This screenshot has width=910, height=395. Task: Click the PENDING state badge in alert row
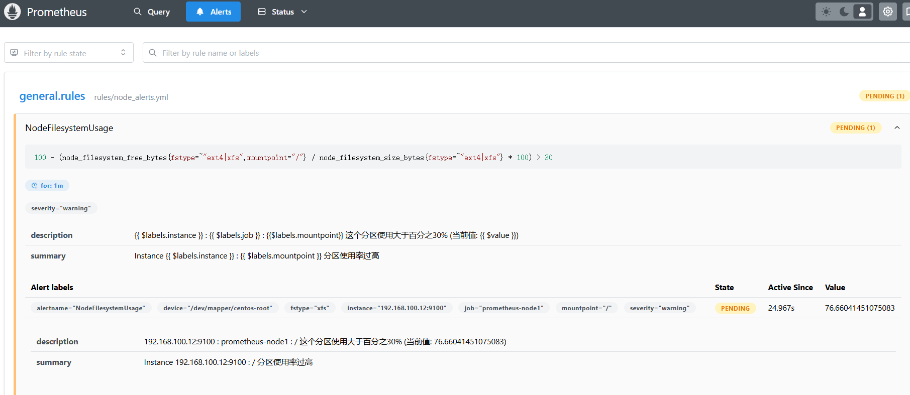pyautogui.click(x=735, y=308)
